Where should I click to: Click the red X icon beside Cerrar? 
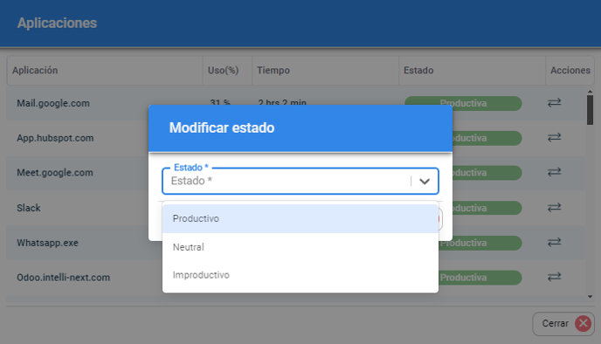(x=583, y=324)
